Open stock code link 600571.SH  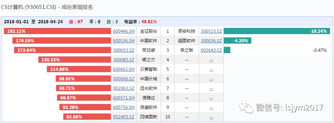[124, 98]
